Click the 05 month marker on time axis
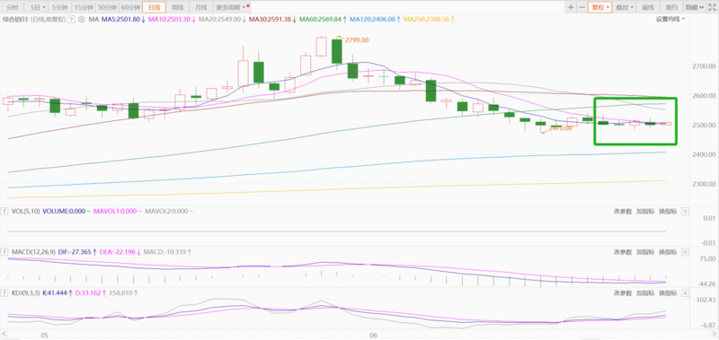This screenshot has height=340, width=719. pyautogui.click(x=44, y=336)
